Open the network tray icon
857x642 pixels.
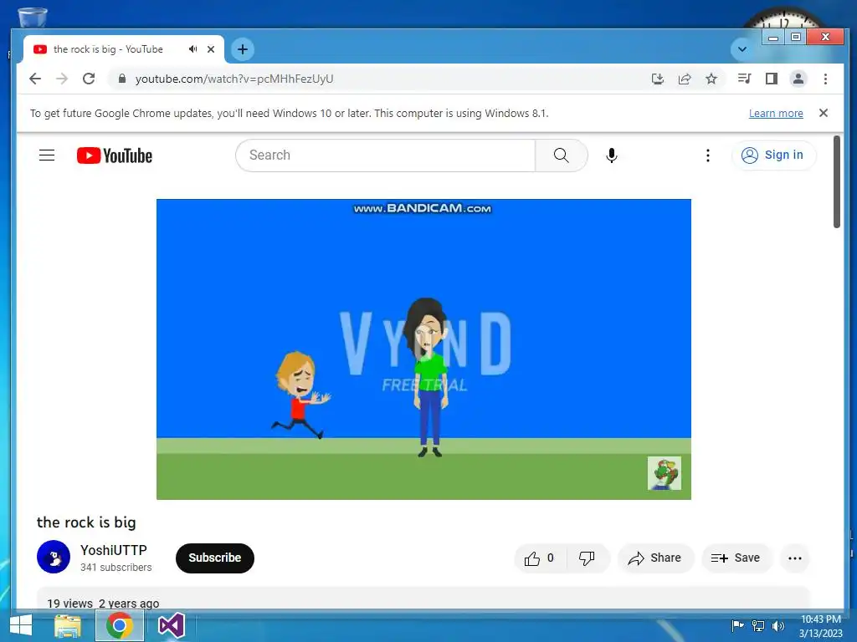click(x=758, y=625)
